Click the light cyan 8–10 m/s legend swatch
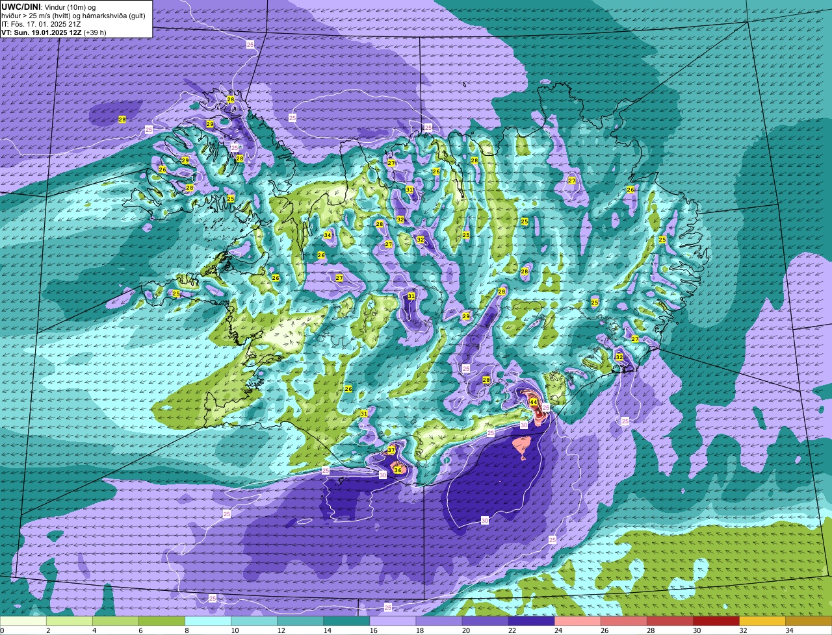Image resolution: width=832 pixels, height=635 pixels. [209, 621]
